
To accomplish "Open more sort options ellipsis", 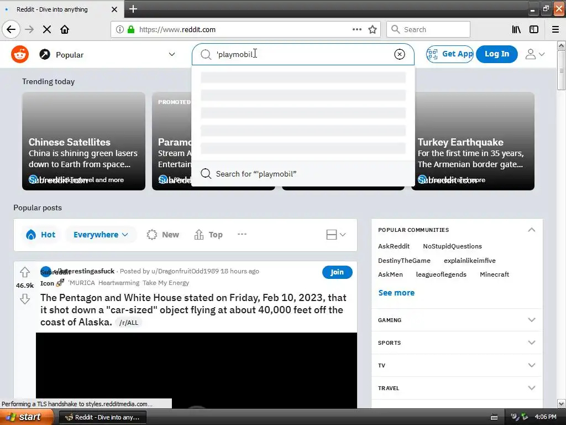I will [242, 234].
